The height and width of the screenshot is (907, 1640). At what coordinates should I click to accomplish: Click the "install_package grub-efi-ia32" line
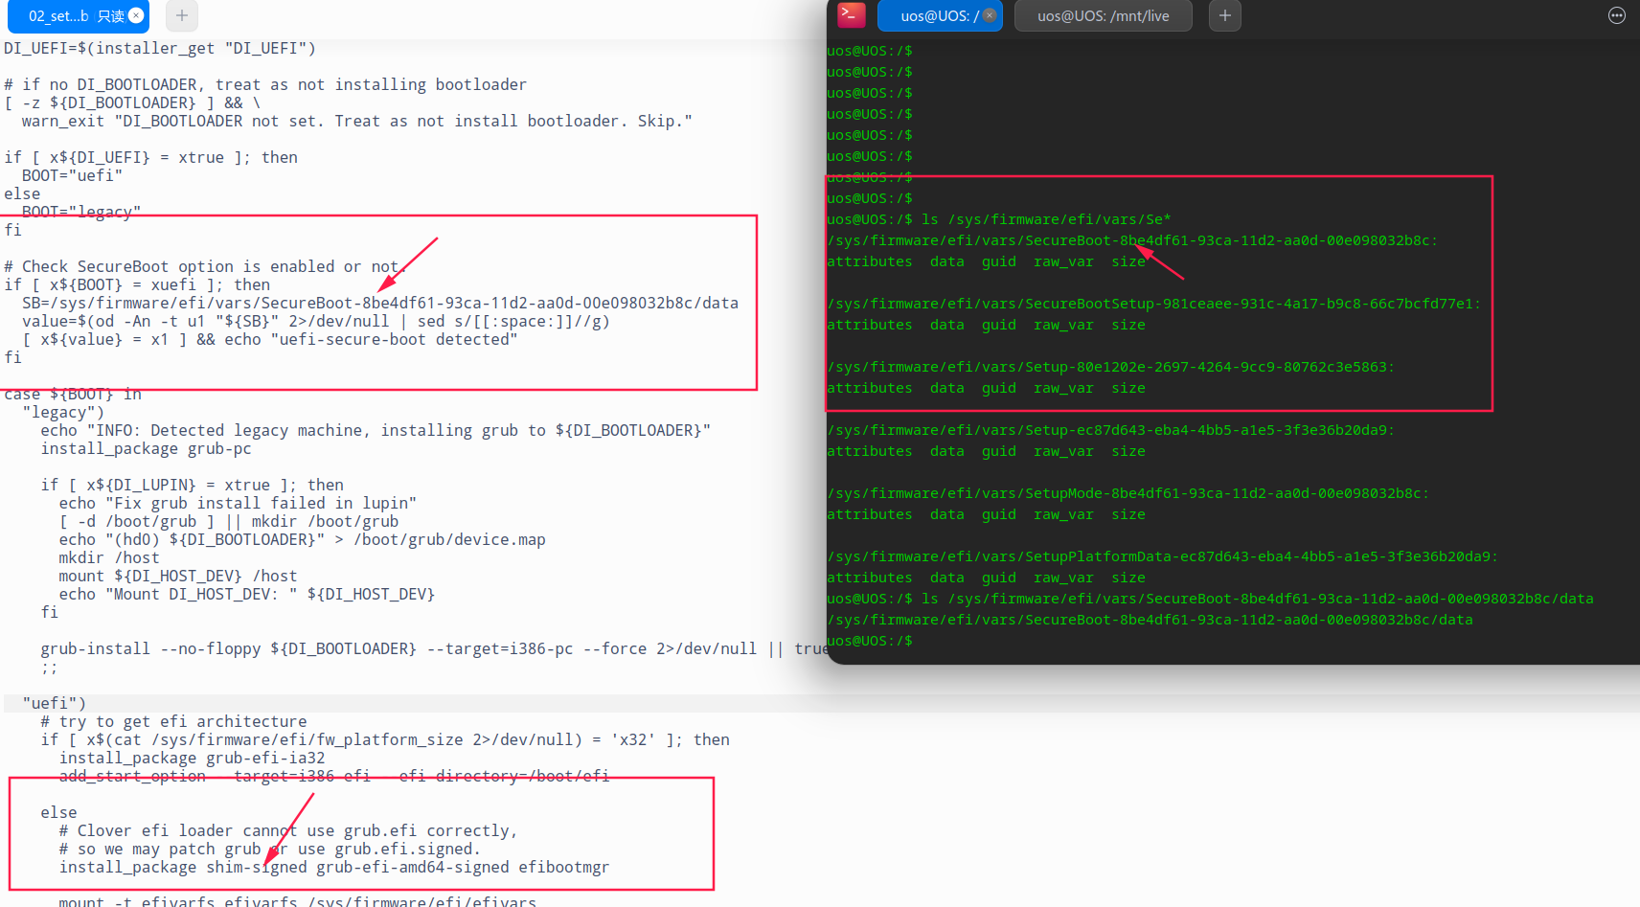pos(192,758)
